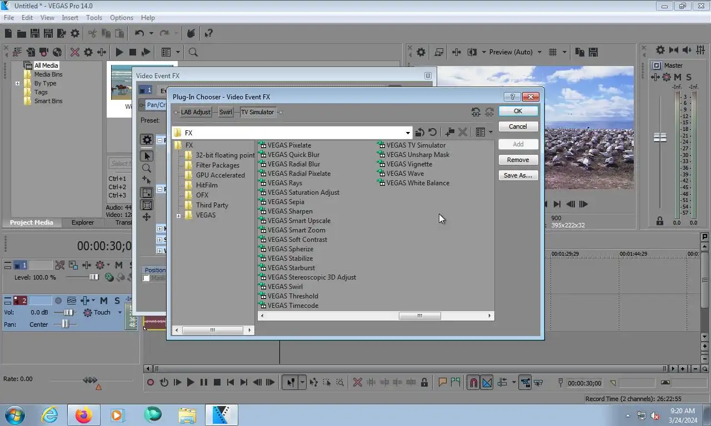Click Track Motion icon on track 1

pos(72,265)
